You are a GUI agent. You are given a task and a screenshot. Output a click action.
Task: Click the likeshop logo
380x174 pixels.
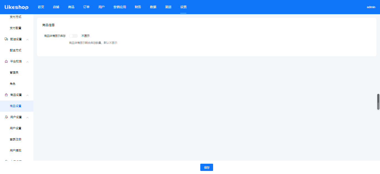[x=16, y=7]
